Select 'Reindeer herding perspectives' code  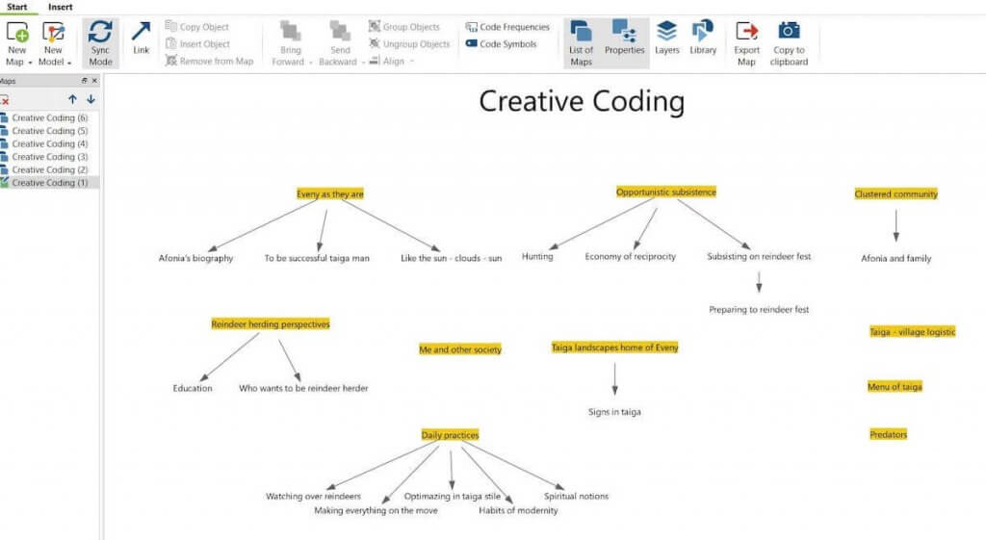coord(271,323)
